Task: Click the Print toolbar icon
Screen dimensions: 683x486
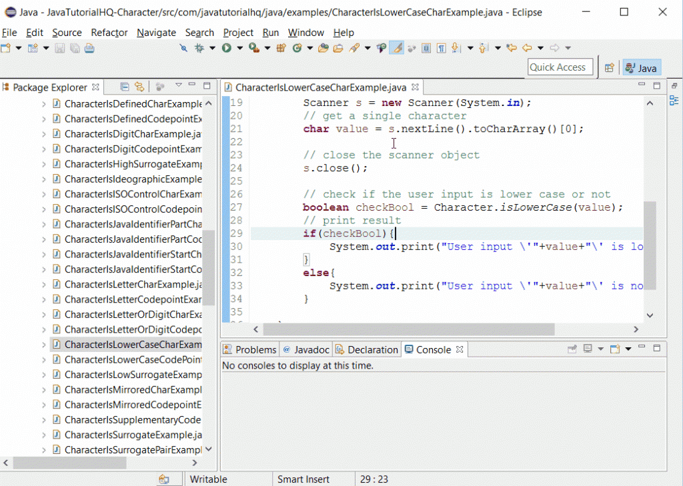Action: click(x=89, y=48)
